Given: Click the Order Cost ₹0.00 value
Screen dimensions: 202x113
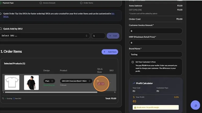Looking at the screenshot, I should click(x=179, y=19).
